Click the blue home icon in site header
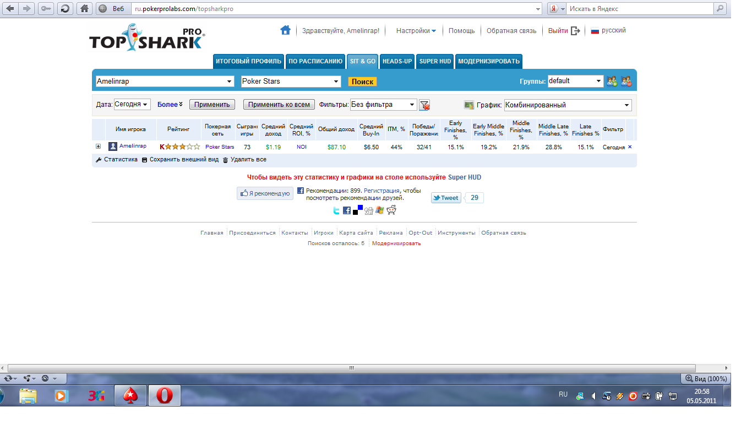This screenshot has width=752, height=423. click(x=285, y=30)
